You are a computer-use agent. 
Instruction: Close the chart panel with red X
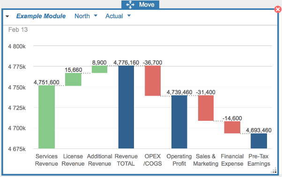[278, 9]
